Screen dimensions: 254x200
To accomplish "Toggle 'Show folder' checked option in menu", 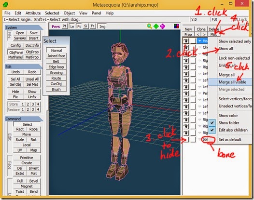I will click(x=229, y=123).
